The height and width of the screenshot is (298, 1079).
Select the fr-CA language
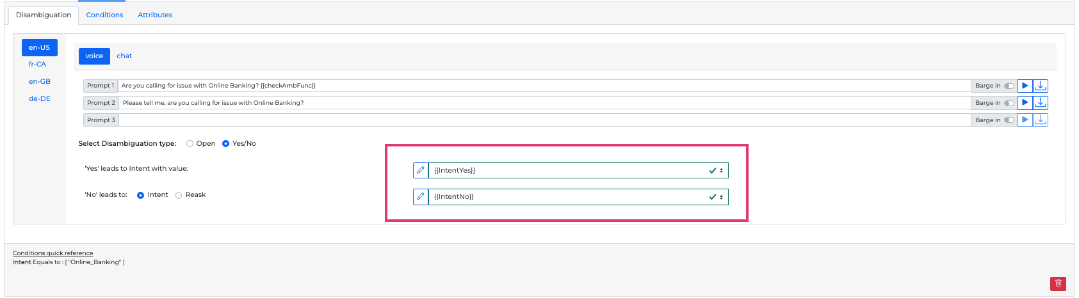pyautogui.click(x=37, y=64)
